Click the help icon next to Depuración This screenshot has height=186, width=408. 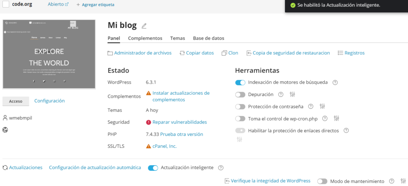[x=280, y=94]
